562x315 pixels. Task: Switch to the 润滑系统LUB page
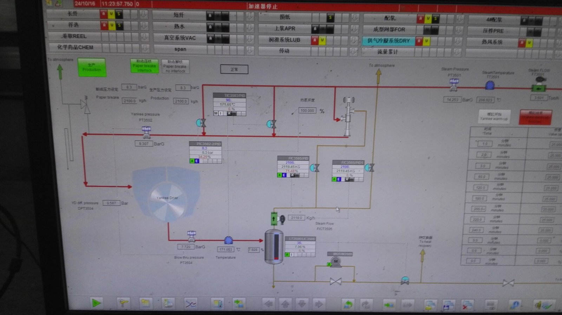(284, 40)
